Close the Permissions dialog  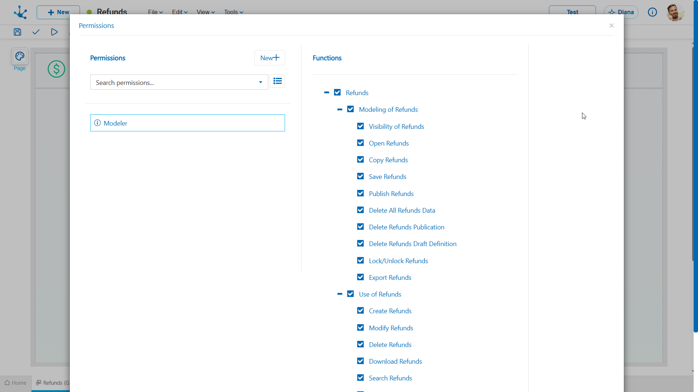[611, 25]
